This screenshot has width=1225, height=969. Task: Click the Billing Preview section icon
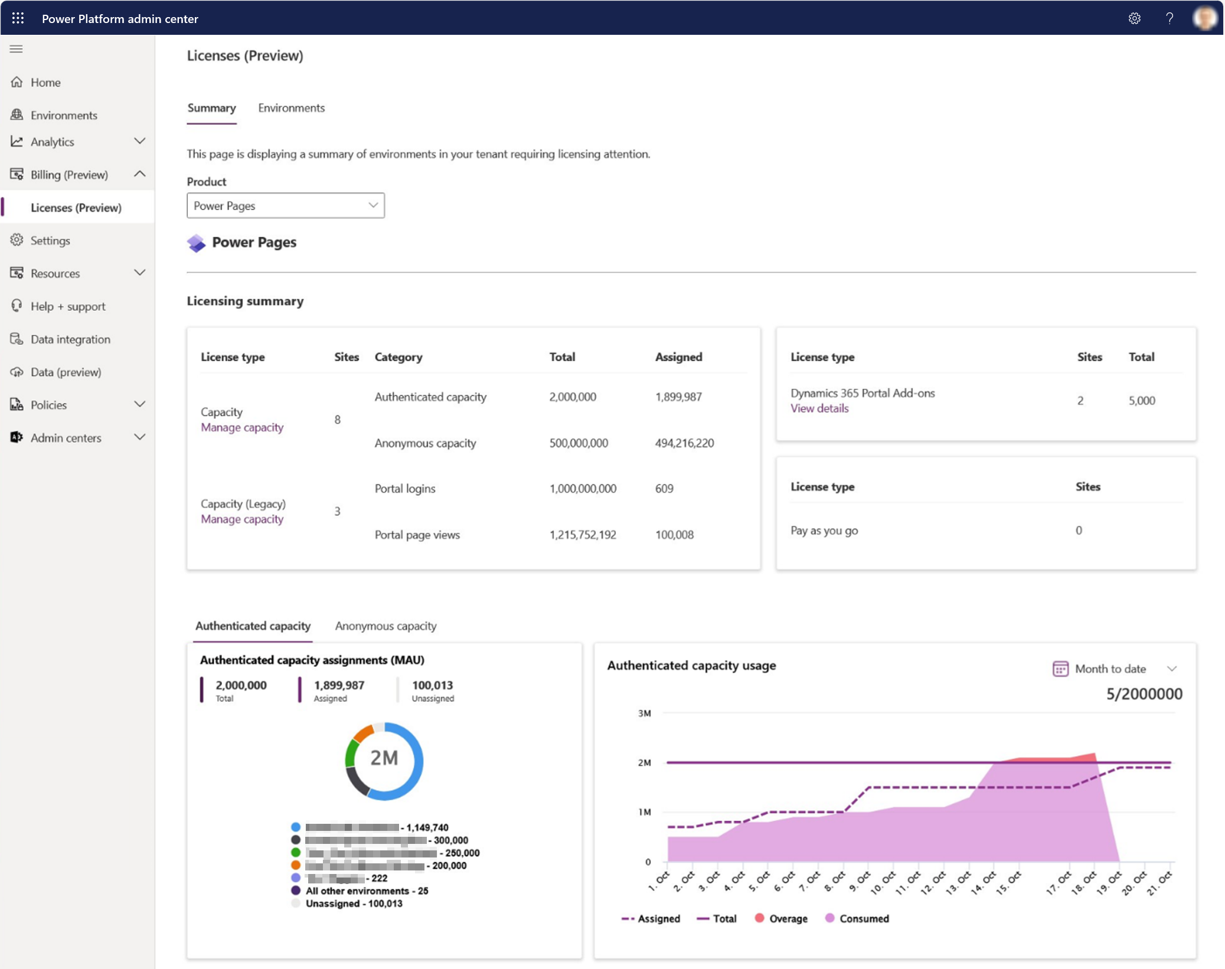tap(19, 174)
